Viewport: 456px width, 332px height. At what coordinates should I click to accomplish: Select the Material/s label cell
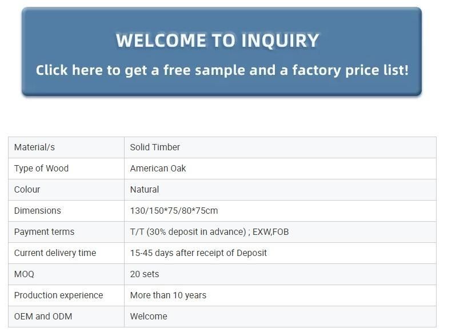pos(66,147)
